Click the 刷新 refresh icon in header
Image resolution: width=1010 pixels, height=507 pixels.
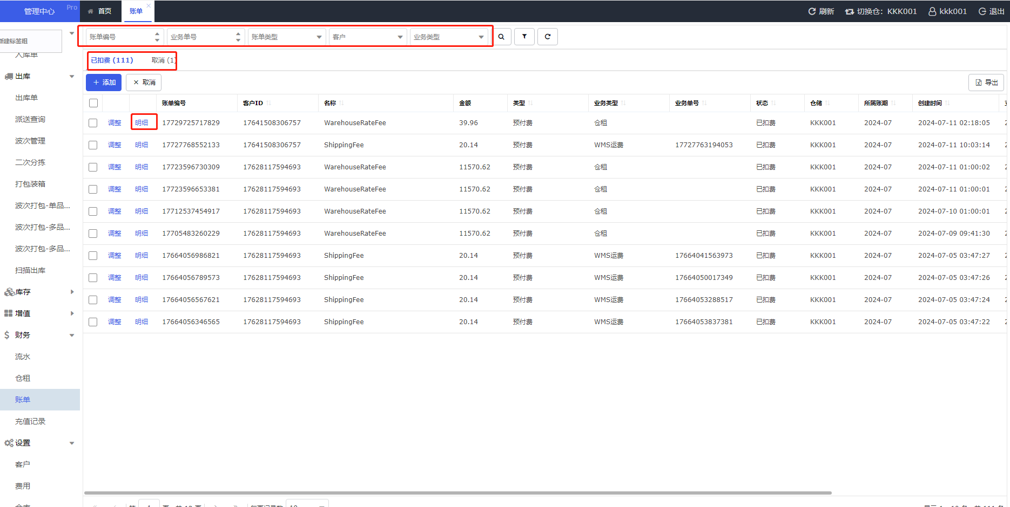click(812, 11)
